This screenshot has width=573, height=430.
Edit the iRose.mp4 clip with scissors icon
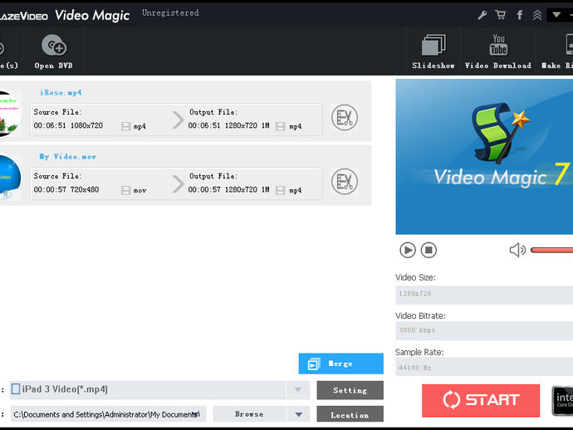[345, 118]
